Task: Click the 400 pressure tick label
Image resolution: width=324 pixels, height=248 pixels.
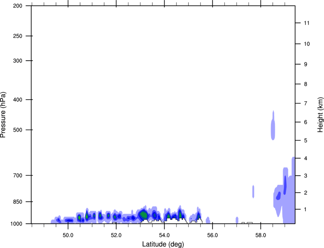Action: 18,100
